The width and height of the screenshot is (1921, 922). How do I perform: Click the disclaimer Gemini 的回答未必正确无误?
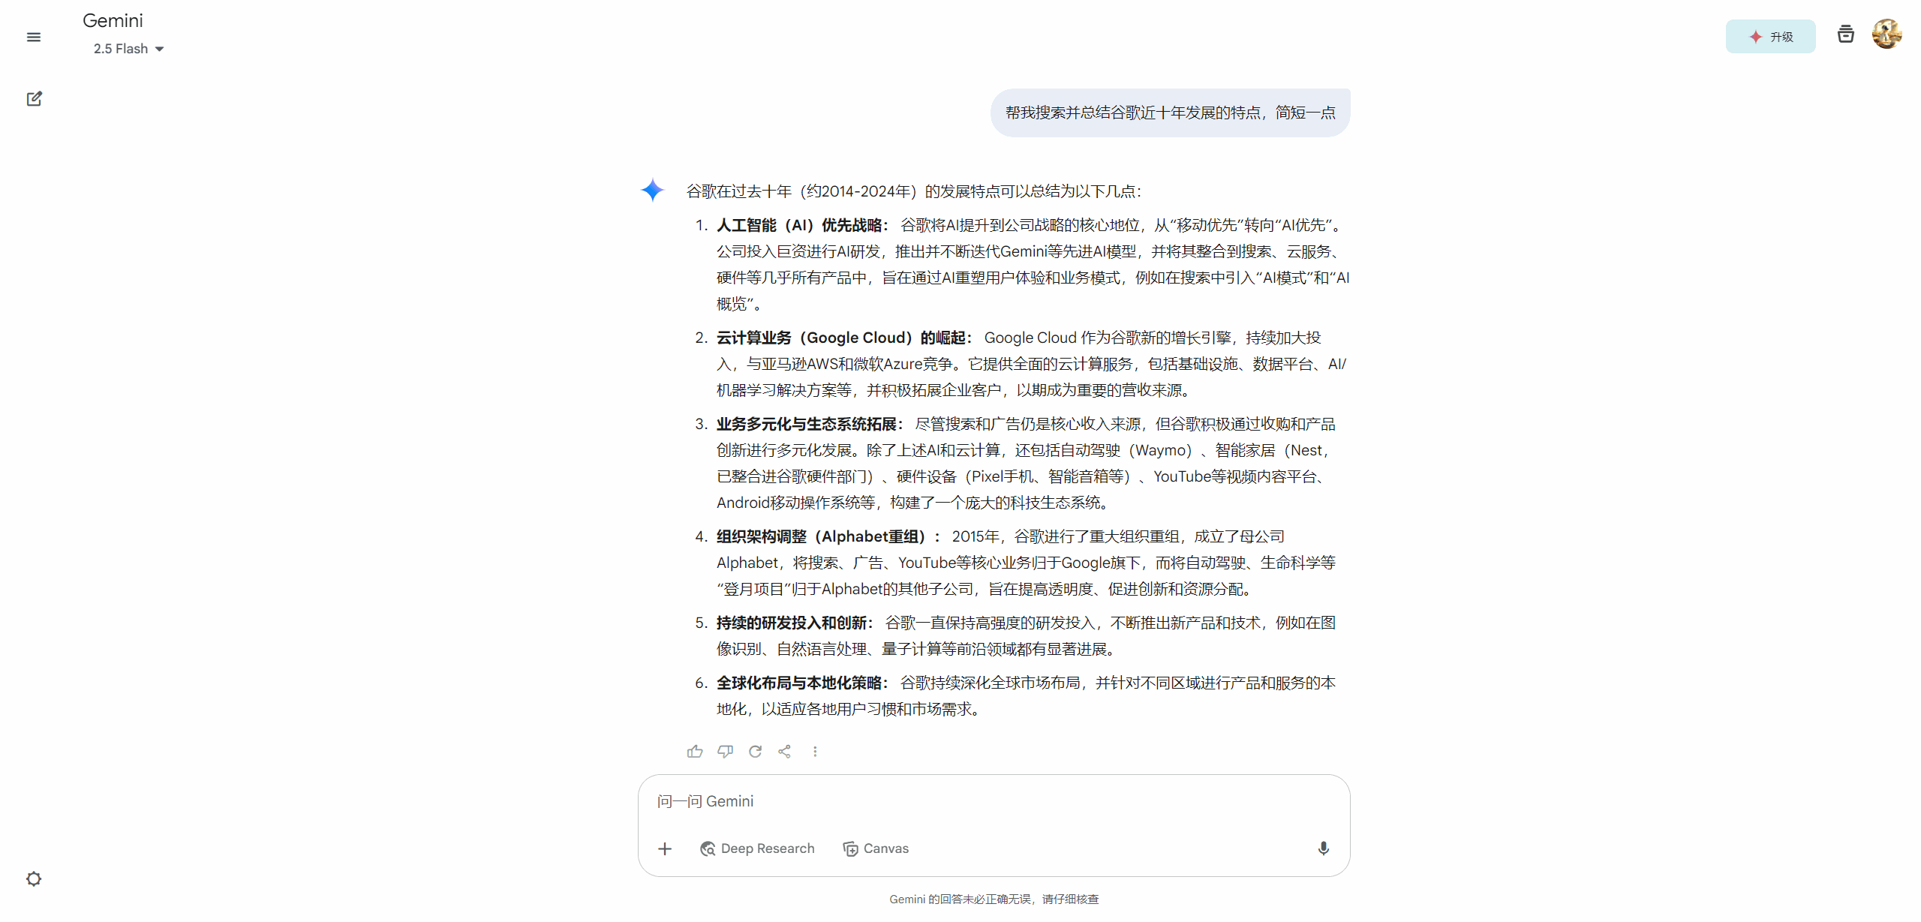(x=994, y=899)
